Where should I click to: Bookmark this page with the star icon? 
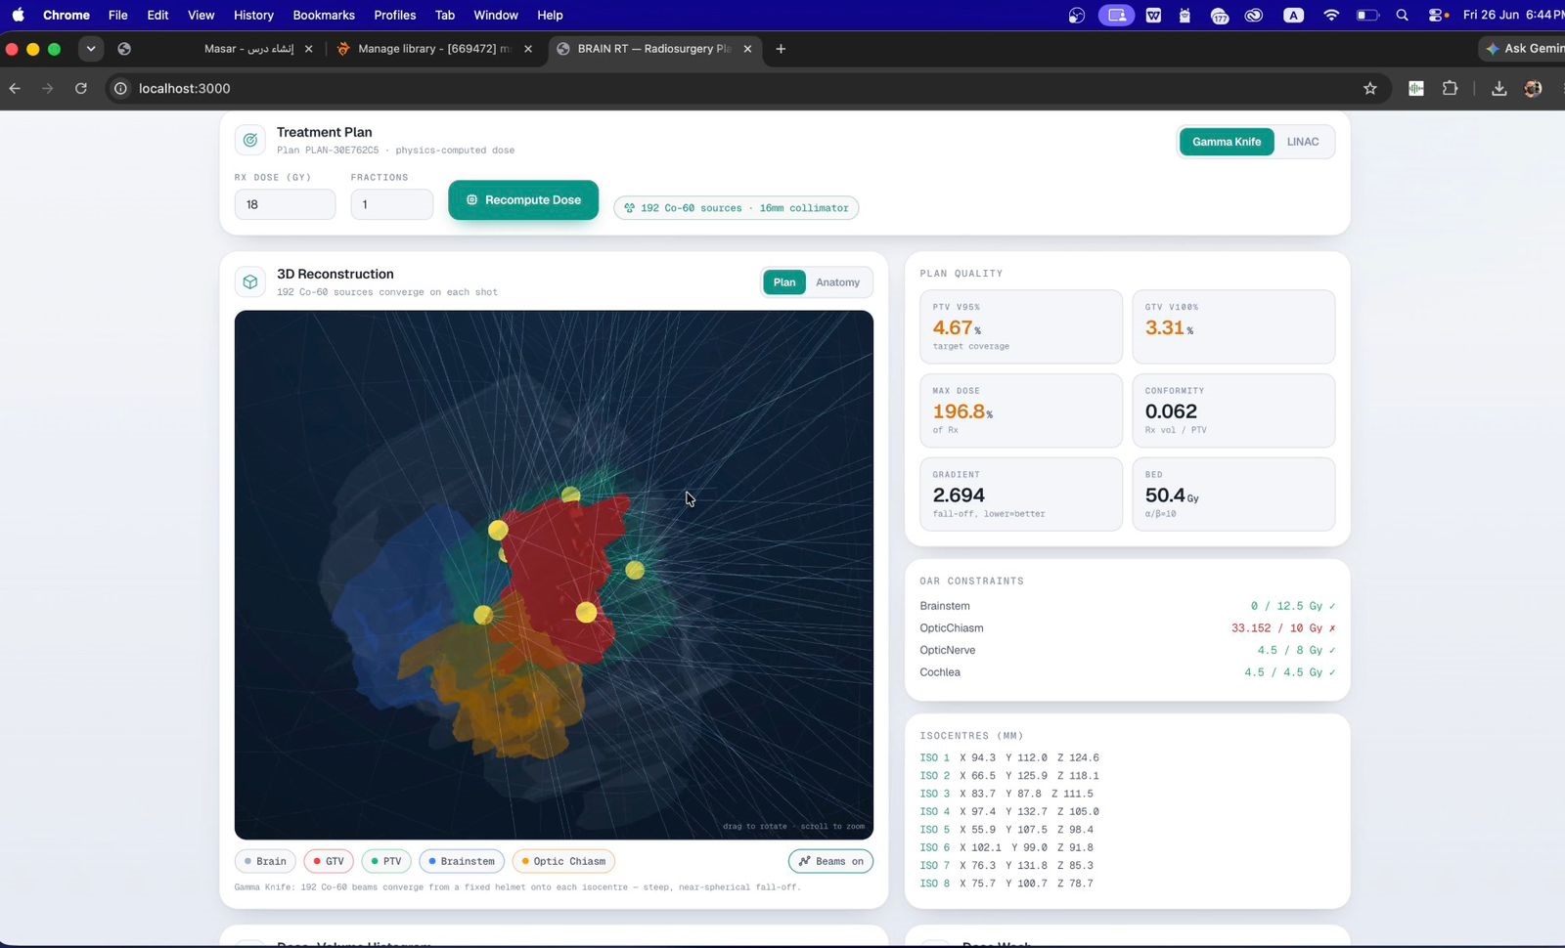pos(1370,88)
